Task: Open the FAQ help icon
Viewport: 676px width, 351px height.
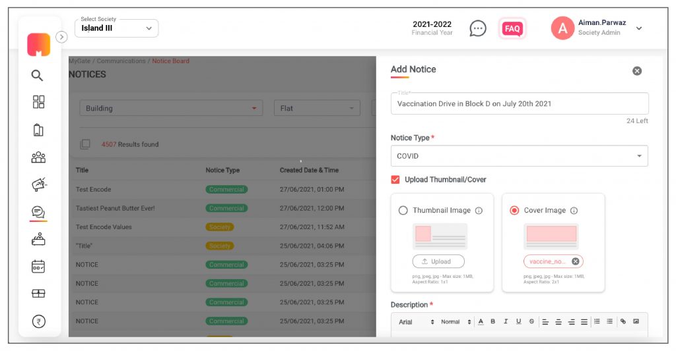Action: pyautogui.click(x=512, y=29)
